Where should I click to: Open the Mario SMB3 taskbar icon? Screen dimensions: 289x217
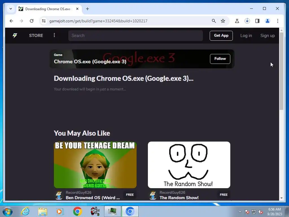95,211
